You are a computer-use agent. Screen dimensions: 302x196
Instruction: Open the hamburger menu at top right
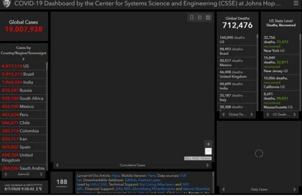pyautogui.click(x=296, y=3)
